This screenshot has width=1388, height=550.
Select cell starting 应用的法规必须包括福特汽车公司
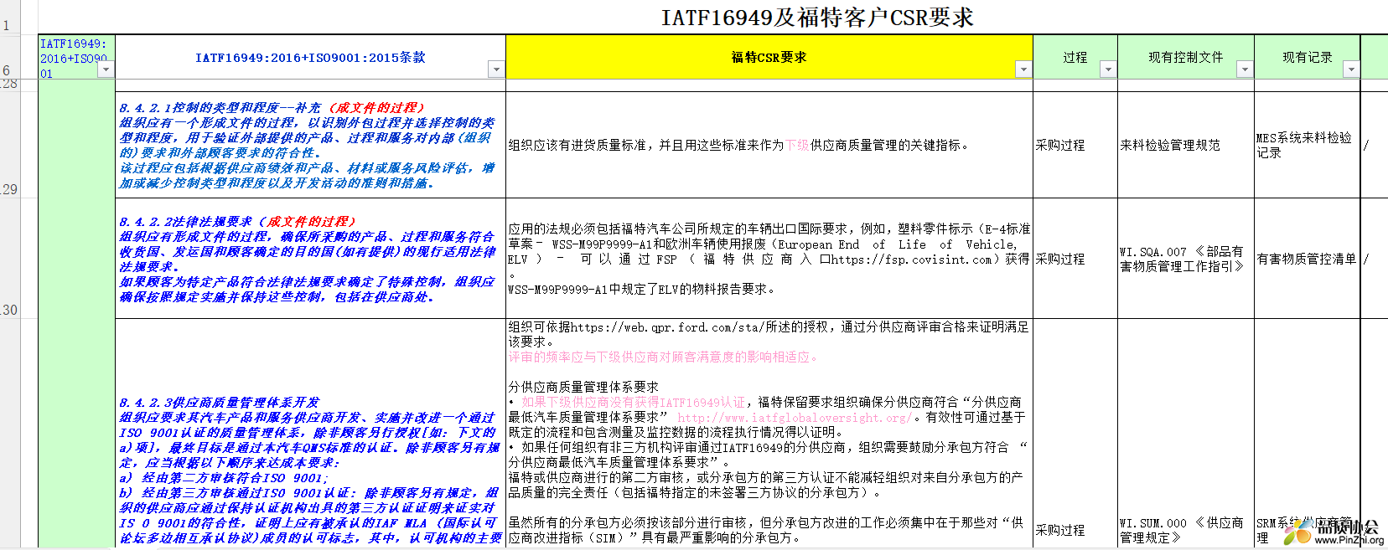(769, 259)
